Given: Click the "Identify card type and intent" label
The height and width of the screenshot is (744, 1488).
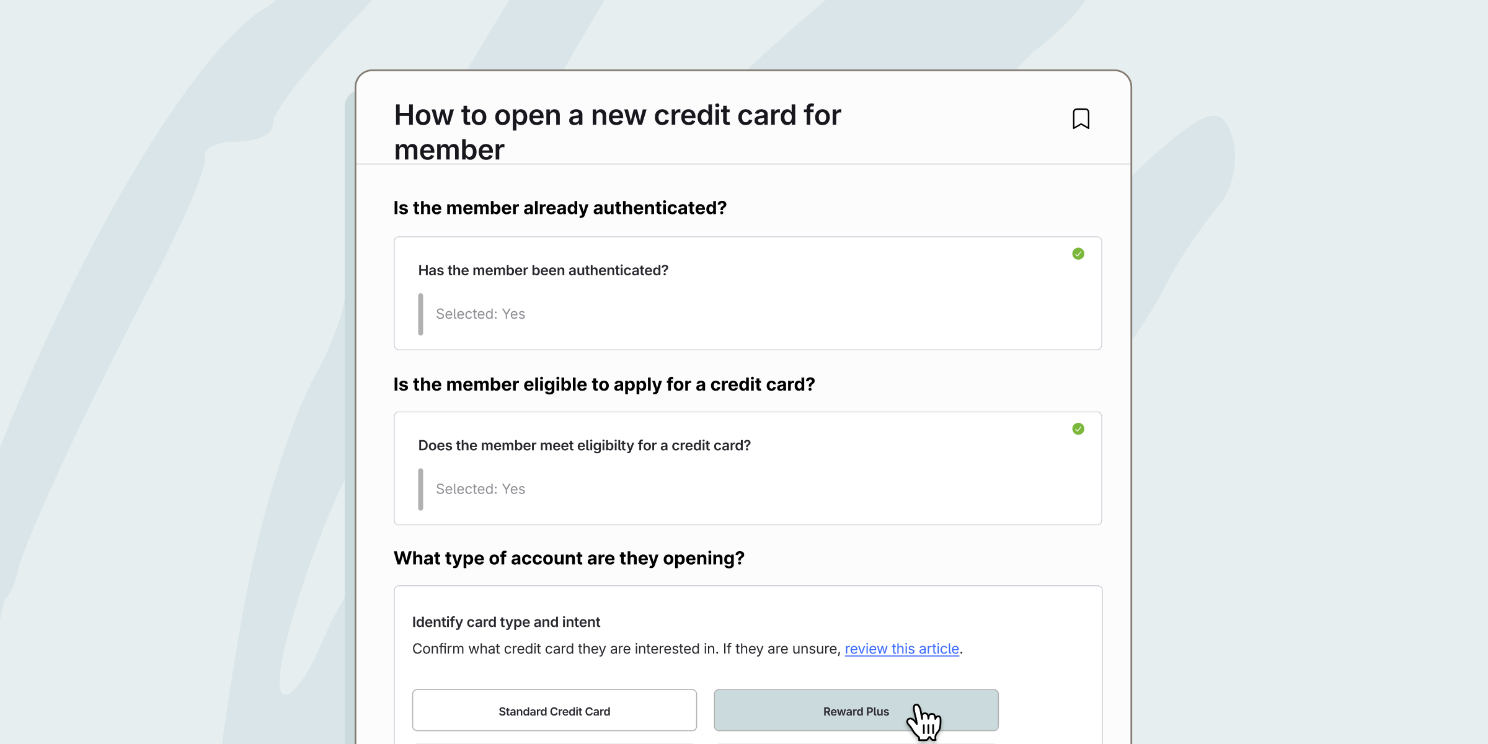Looking at the screenshot, I should (x=506, y=622).
